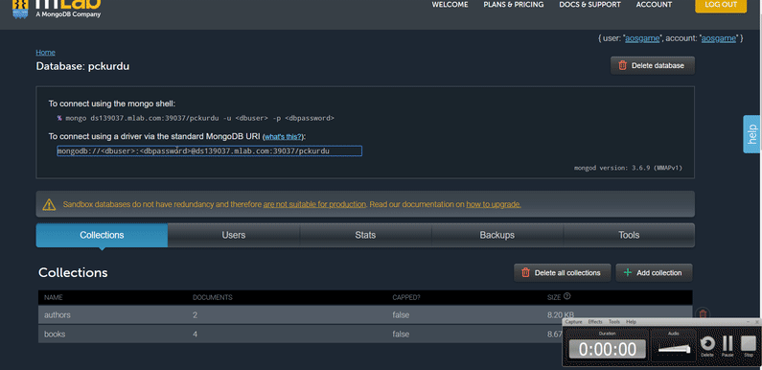Open the Capture menu in recorder

(x=573, y=322)
